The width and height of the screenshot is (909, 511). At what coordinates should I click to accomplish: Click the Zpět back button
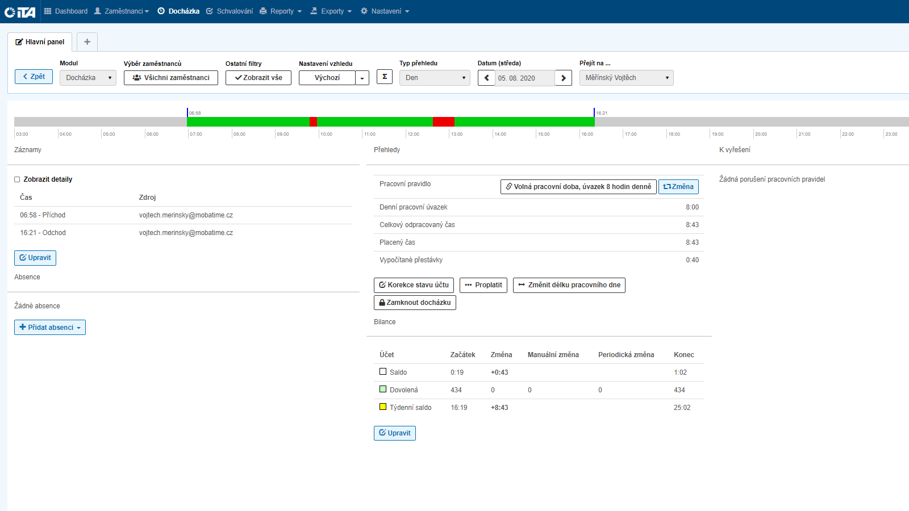click(x=34, y=77)
